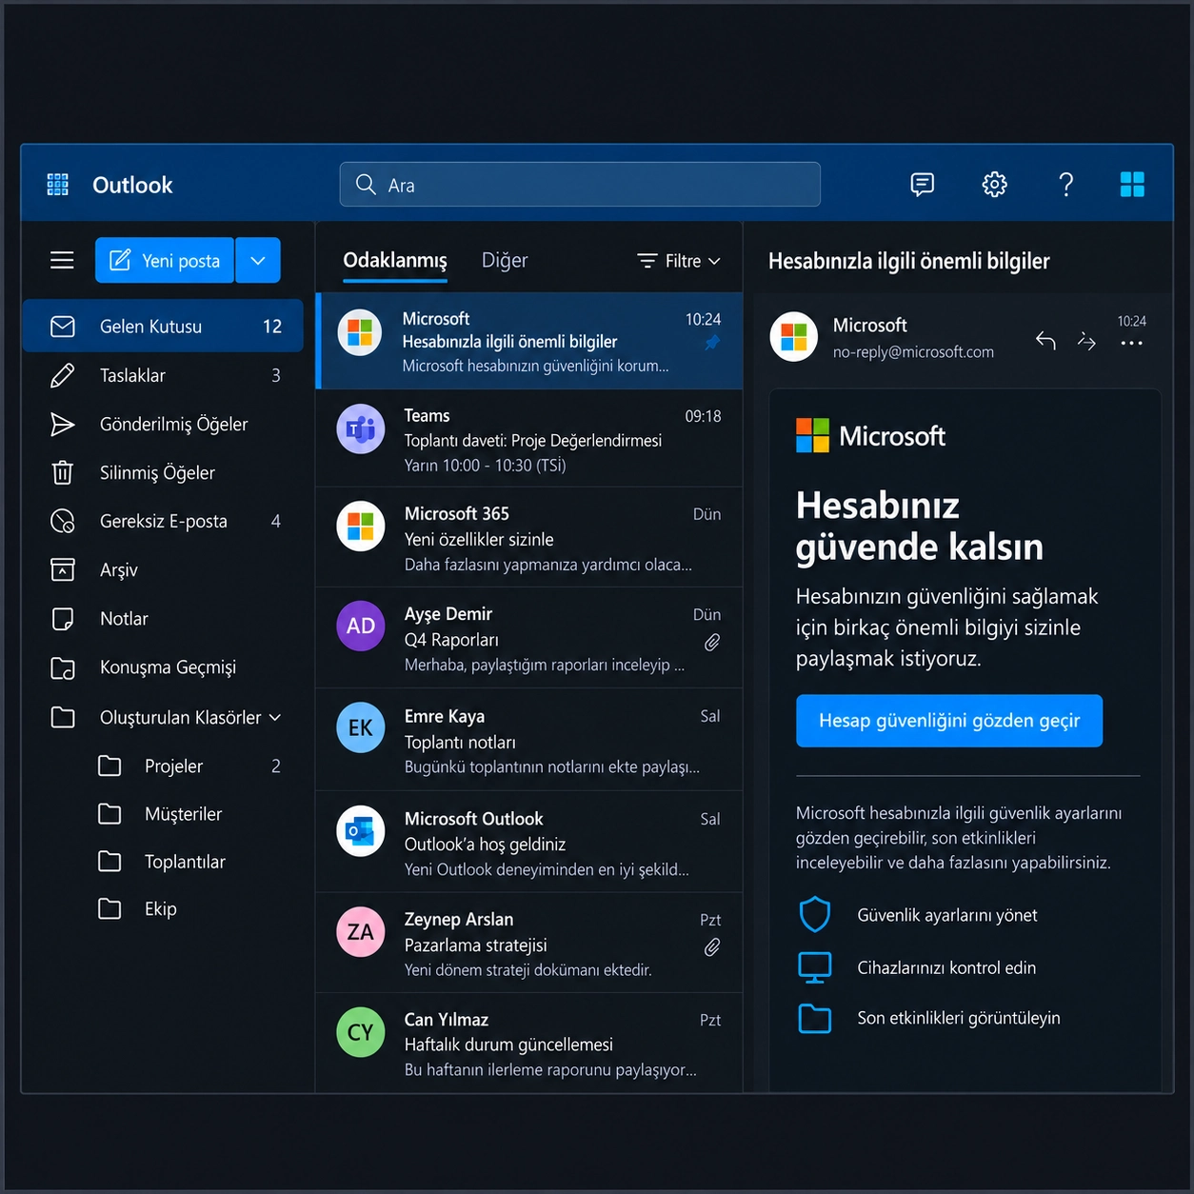Compose with Yeni posta button
This screenshot has width=1194, height=1194.
pos(165,260)
